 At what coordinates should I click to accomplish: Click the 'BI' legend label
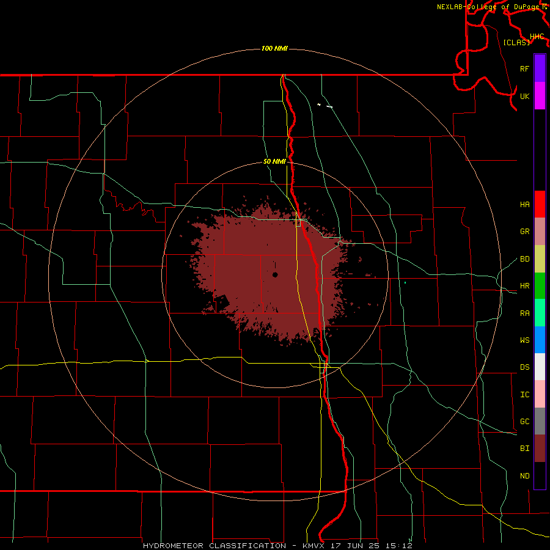pos(525,449)
